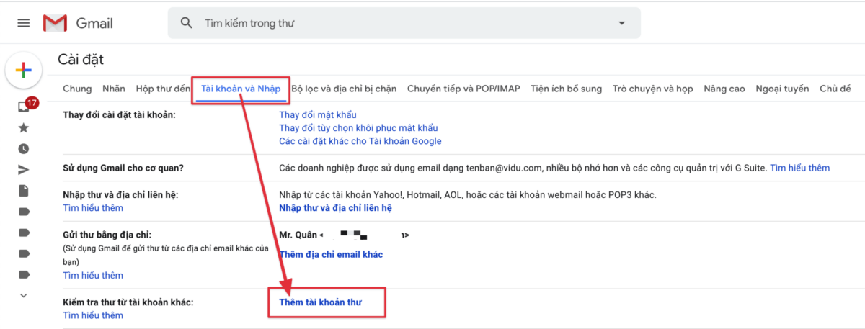
Task: Open the 'Bộ lọc và địa chỉ bị chặn' tab
Action: coord(344,89)
